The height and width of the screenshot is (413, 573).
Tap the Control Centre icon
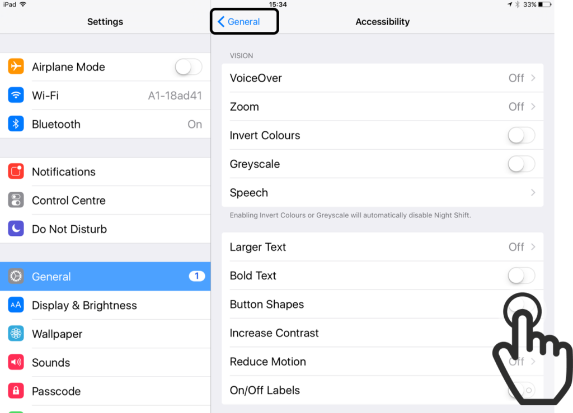pos(16,200)
